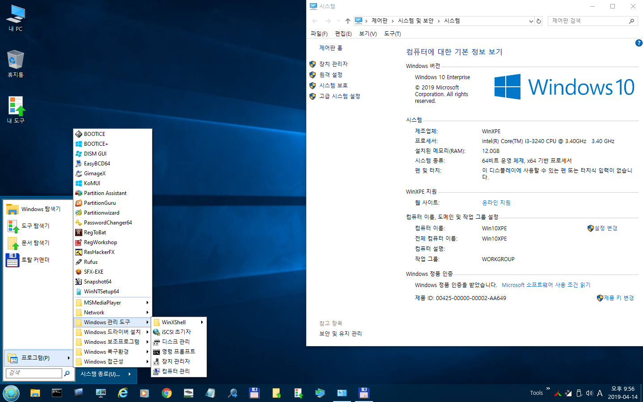Launch PartitionGuru
Viewport: 643px width, 402px height.
click(113, 203)
